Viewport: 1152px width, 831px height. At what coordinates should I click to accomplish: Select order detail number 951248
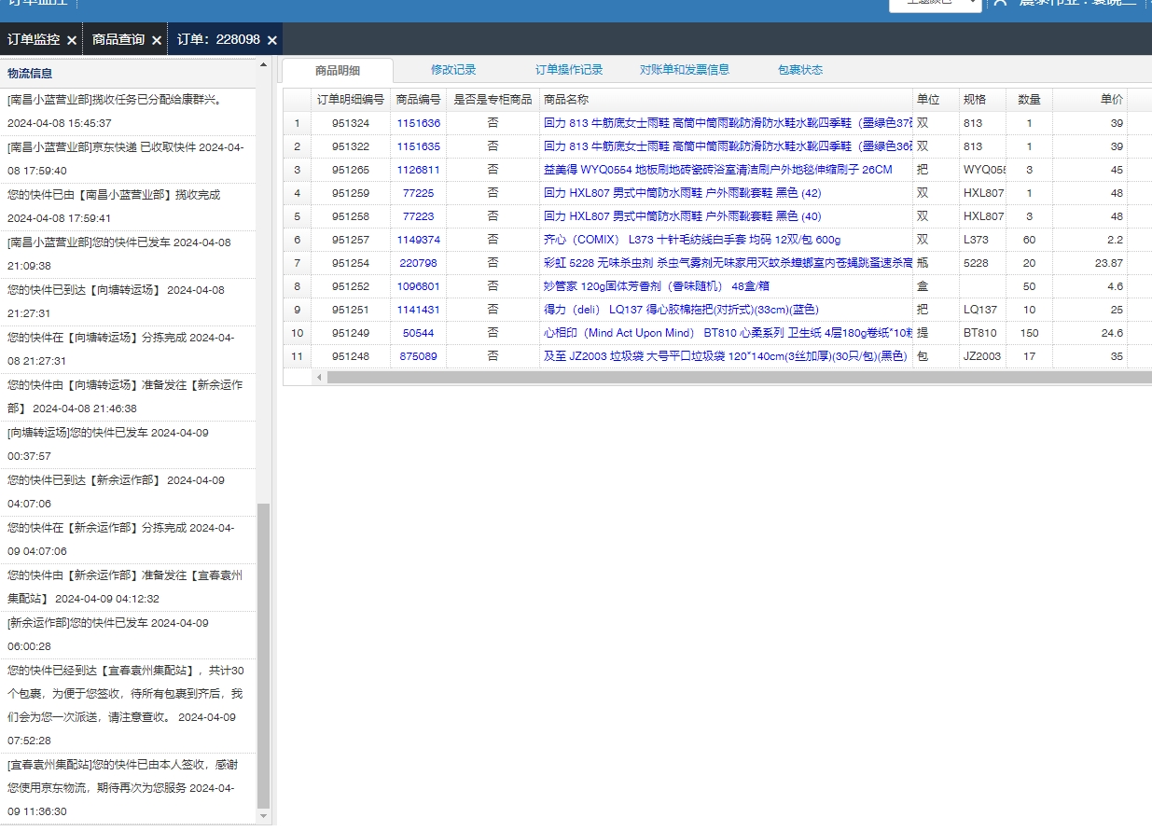(351, 356)
